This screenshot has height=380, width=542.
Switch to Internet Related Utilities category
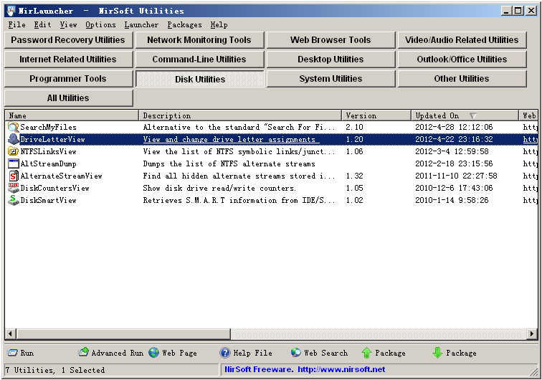[68, 60]
